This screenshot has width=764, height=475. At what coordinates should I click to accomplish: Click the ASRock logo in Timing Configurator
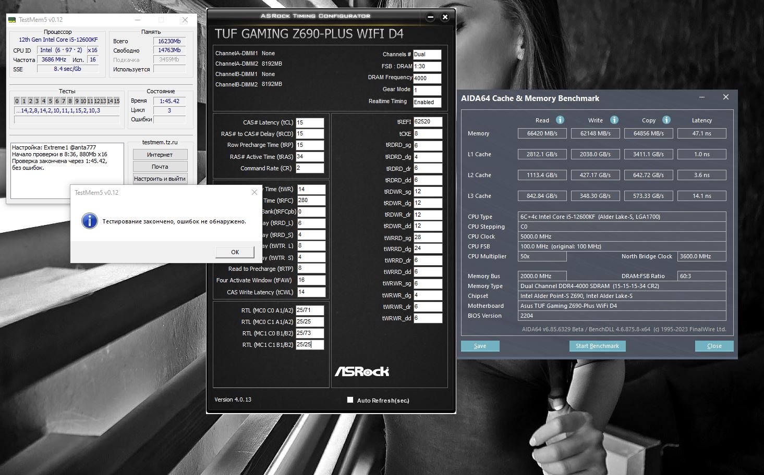(x=362, y=371)
